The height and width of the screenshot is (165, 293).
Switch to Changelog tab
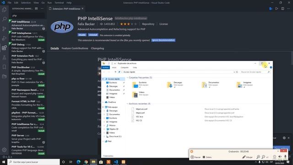[98, 48]
